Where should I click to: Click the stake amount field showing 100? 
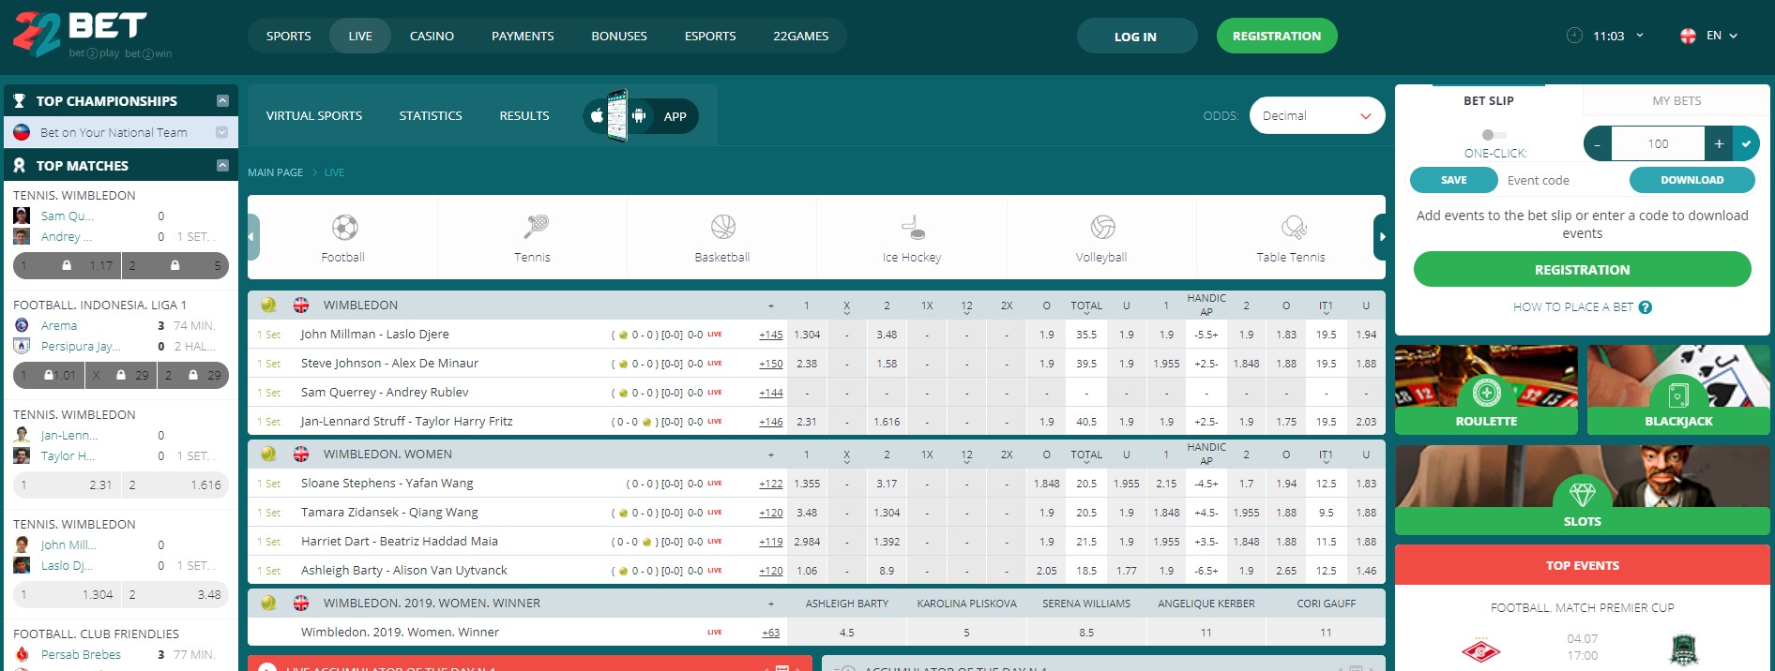(x=1659, y=144)
